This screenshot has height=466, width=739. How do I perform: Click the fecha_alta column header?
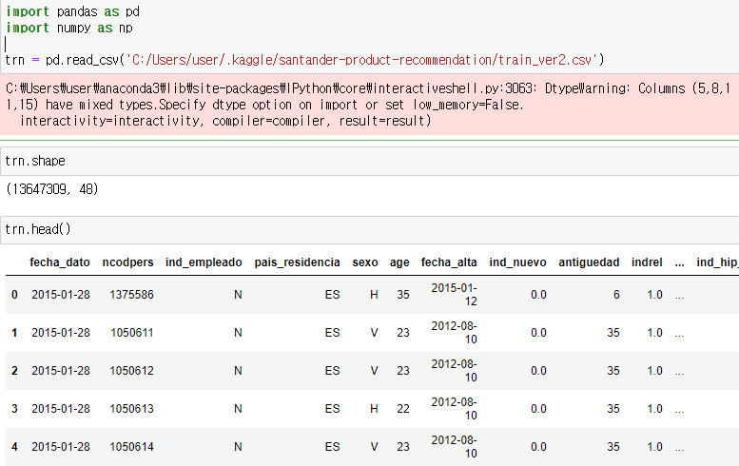click(x=449, y=262)
